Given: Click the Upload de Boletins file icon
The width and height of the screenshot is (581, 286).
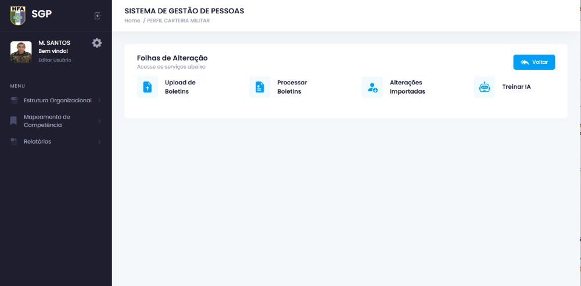Looking at the screenshot, I should tap(148, 87).
